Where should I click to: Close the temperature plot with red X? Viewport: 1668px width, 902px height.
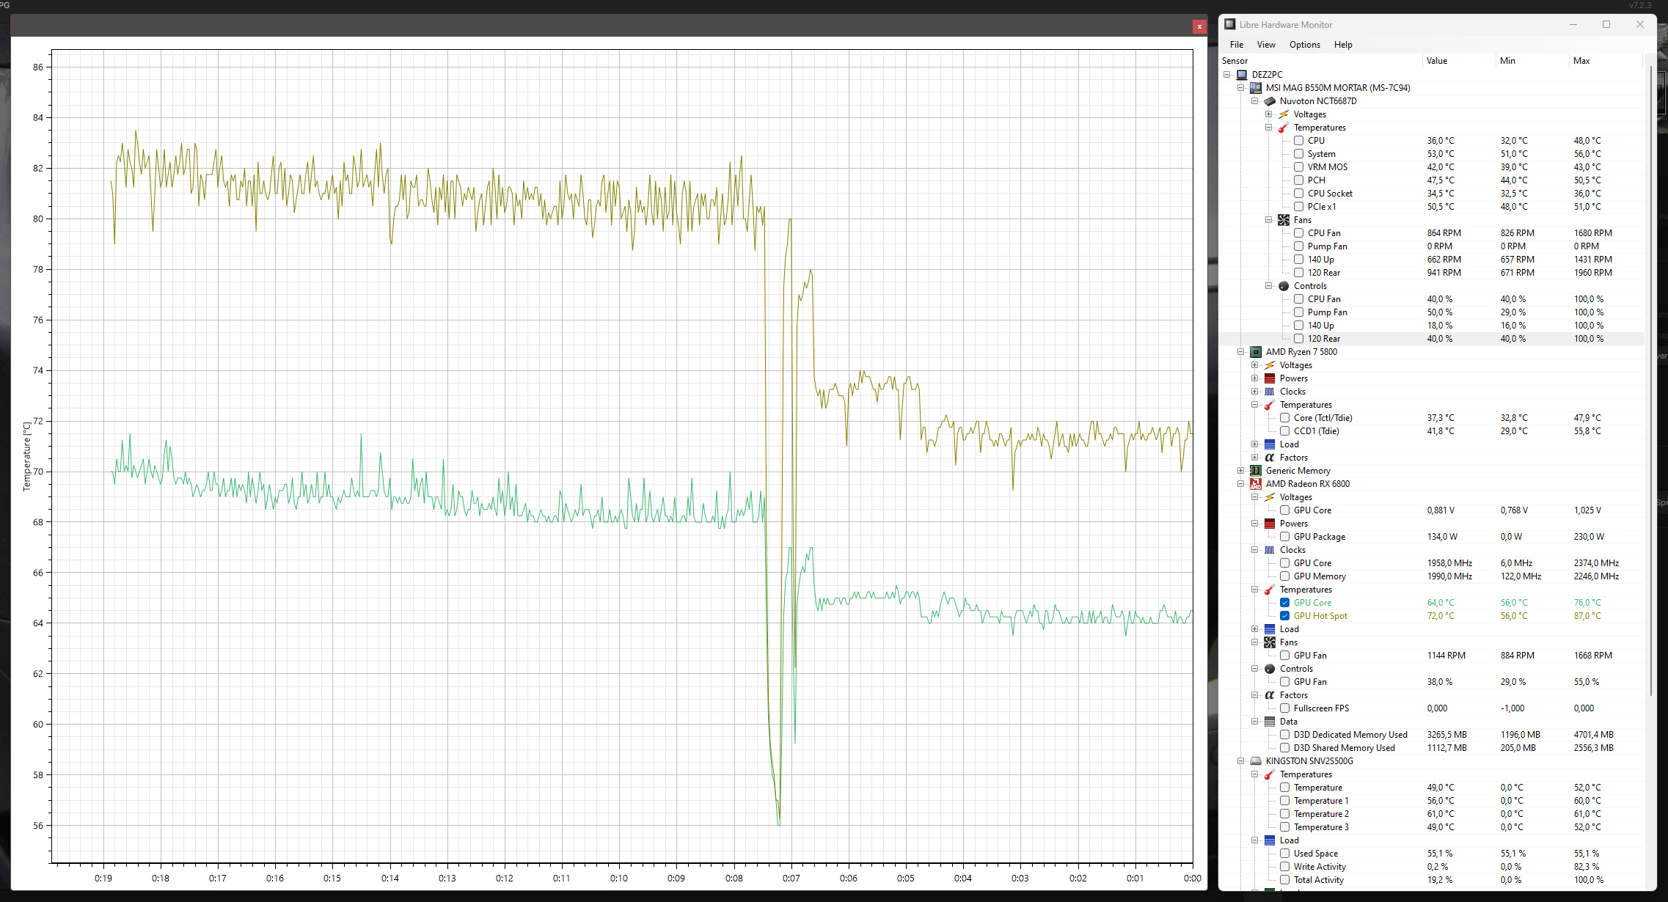coord(1199,26)
